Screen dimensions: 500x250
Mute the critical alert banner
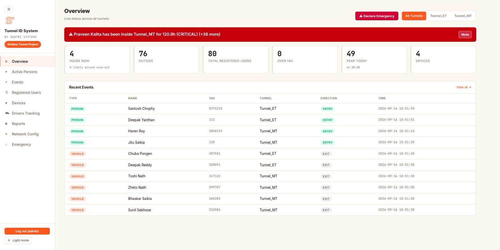465,35
